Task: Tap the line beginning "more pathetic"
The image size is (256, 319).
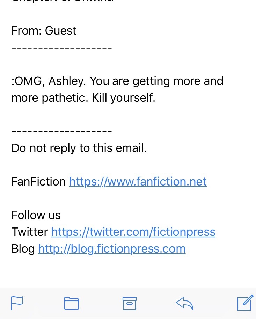Action: coord(83,98)
